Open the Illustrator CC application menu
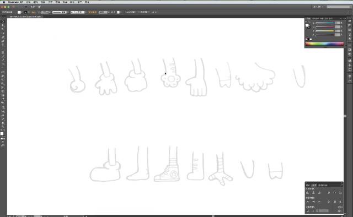The height and width of the screenshot is (217, 353). click(x=15, y=2)
